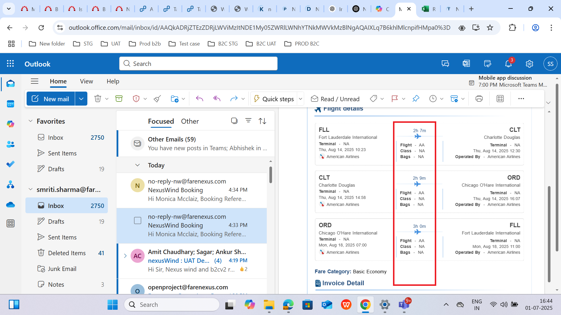The width and height of the screenshot is (561, 315).
Task: Open My Day icon in header
Action: click(x=487, y=64)
